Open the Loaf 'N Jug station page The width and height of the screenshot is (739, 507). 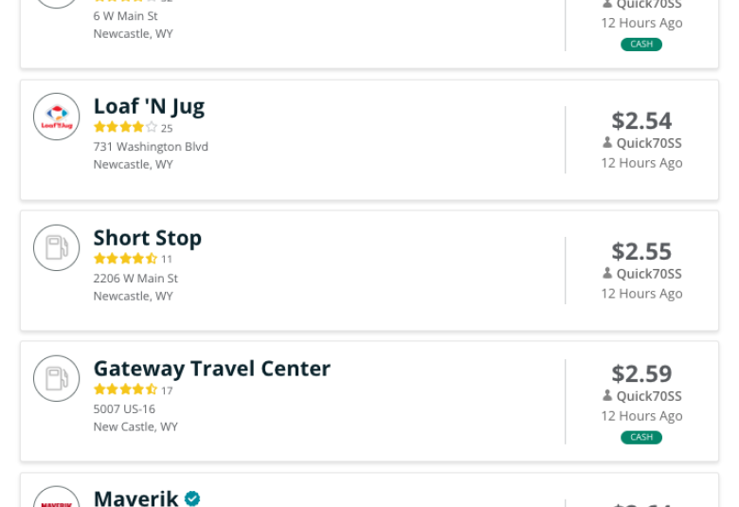[x=149, y=106]
